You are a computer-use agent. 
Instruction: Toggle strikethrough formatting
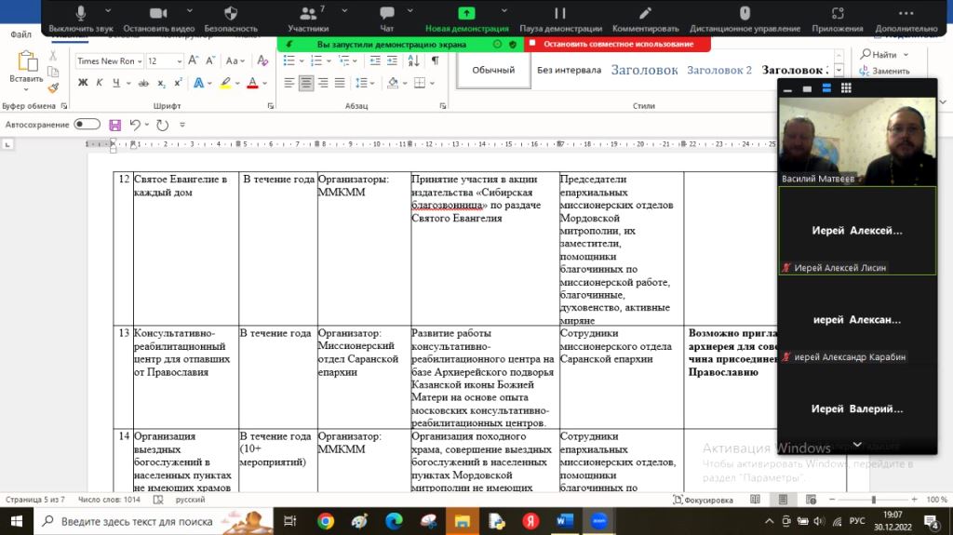click(x=143, y=83)
